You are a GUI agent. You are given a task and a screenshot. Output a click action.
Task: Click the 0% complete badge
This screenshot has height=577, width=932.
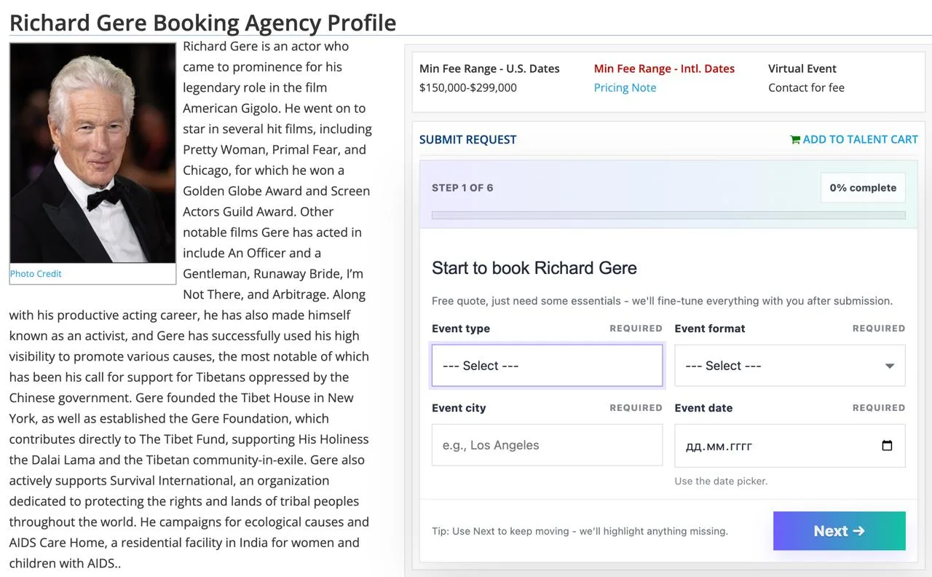tap(863, 187)
